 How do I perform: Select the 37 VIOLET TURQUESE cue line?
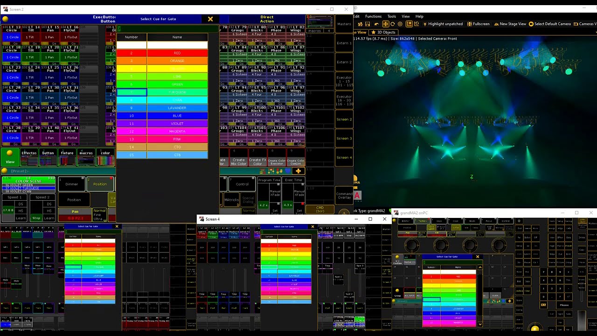[28, 188]
